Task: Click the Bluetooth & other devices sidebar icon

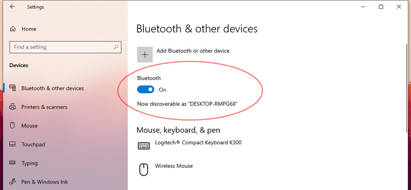Action: [12, 88]
